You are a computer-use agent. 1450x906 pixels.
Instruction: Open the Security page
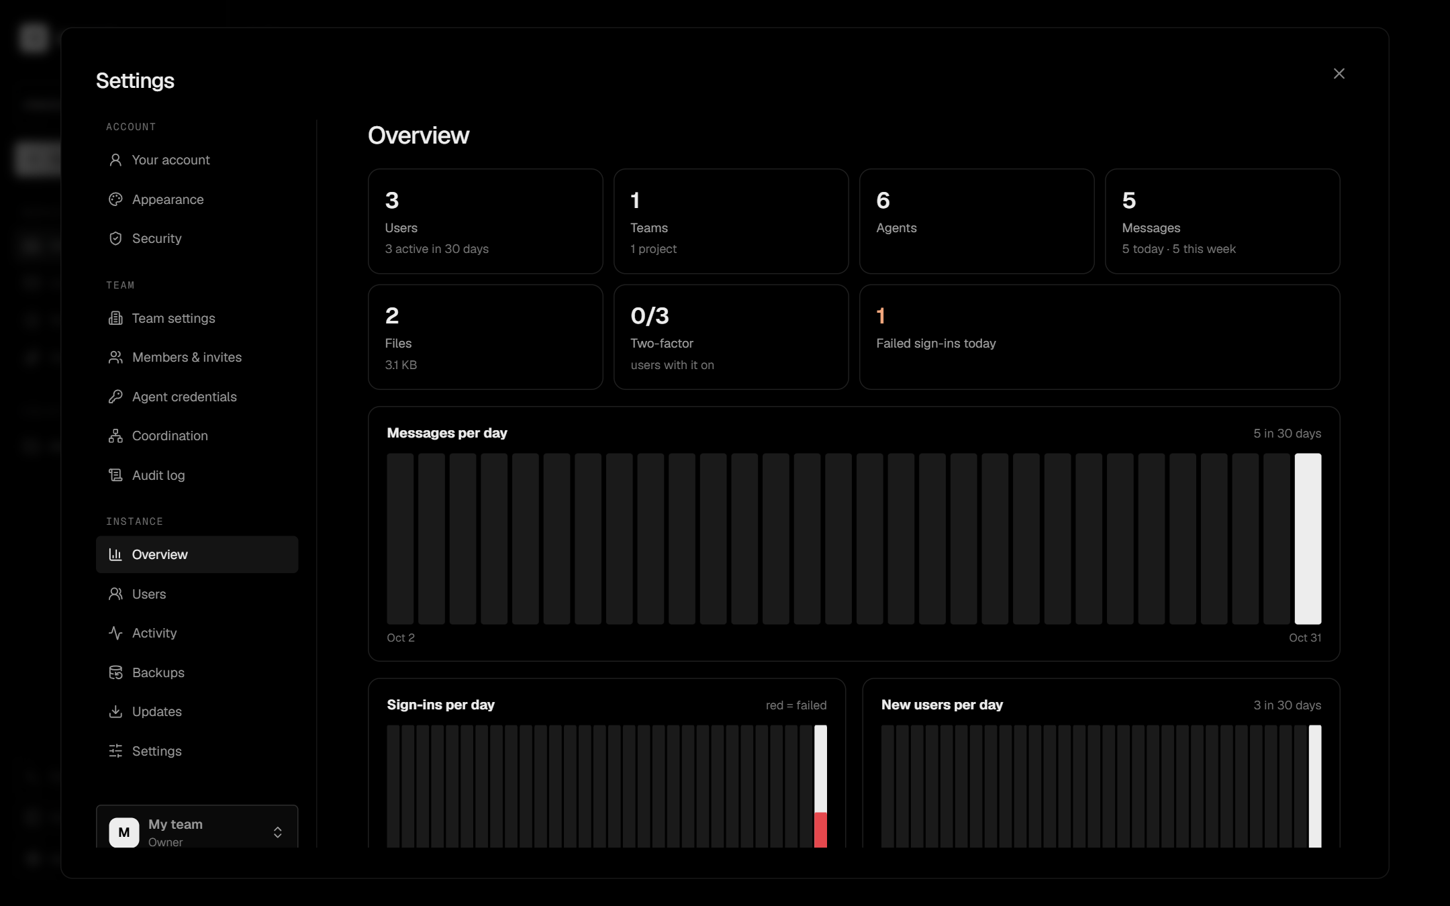click(197, 238)
